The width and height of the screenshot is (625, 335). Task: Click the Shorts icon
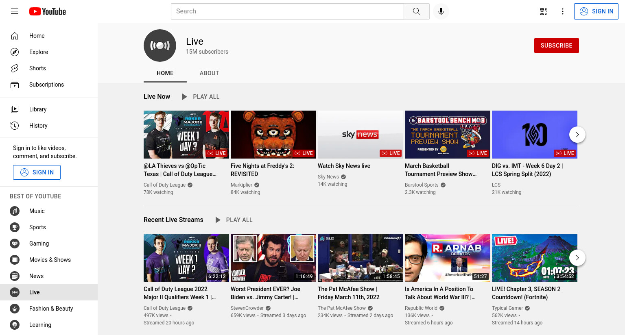(15, 68)
